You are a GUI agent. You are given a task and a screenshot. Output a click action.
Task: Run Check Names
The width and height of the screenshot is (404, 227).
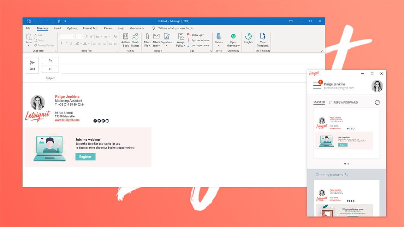(x=135, y=40)
